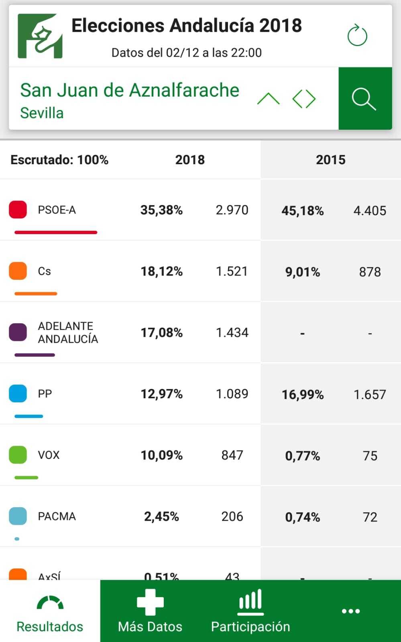The width and height of the screenshot is (401, 642).
Task: Click the refresh data icon
Action: click(357, 36)
